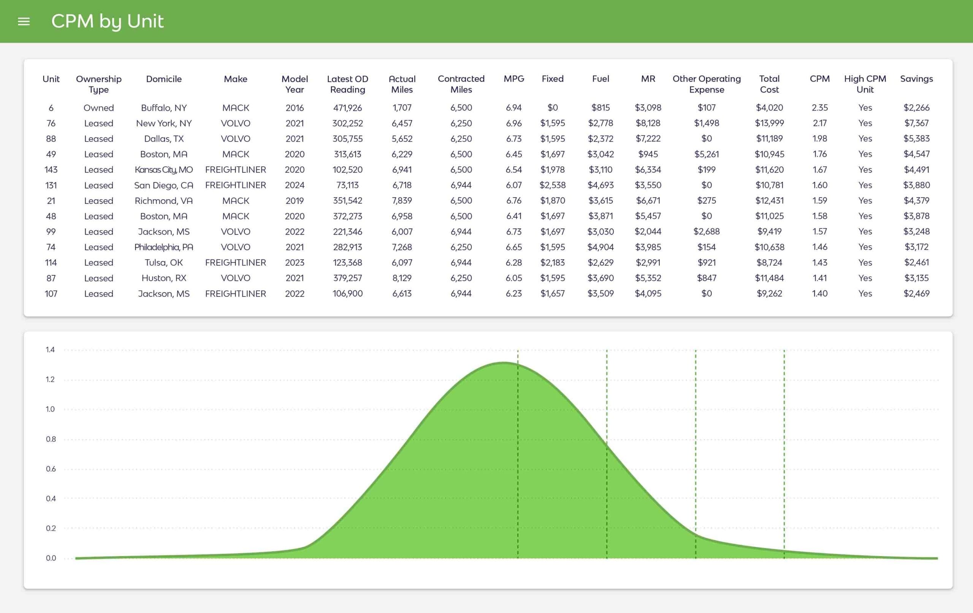Select the Ownership Type column header
The width and height of the screenshot is (973, 613).
[x=98, y=84]
